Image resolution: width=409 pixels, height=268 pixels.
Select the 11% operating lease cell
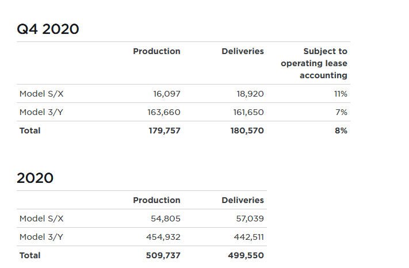[341, 94]
